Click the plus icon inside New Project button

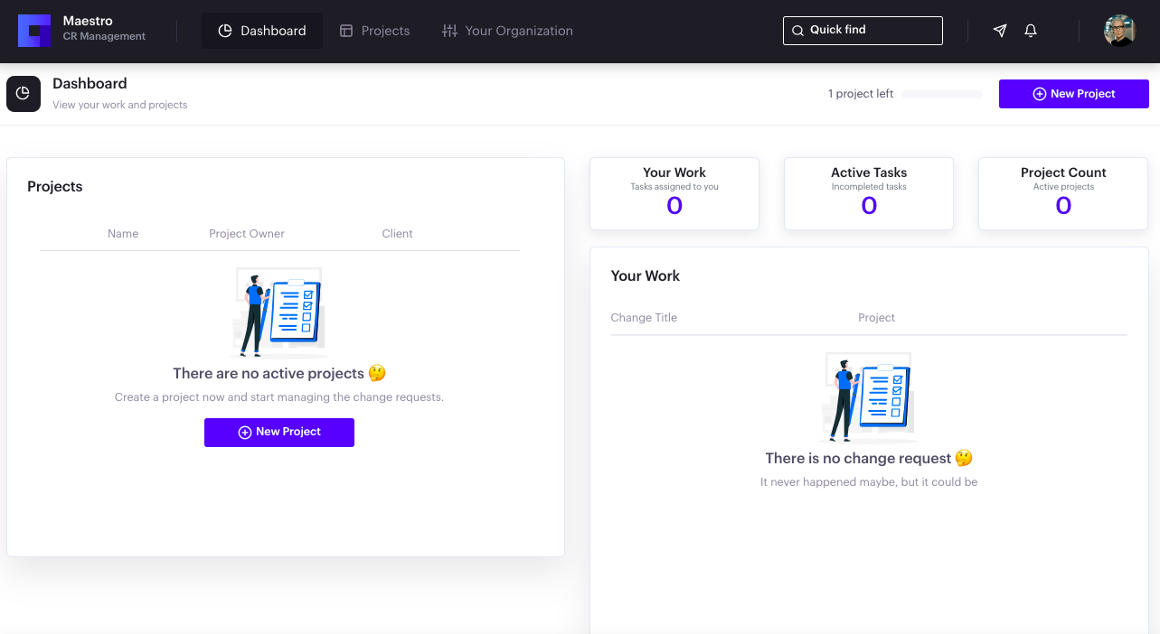(1042, 93)
